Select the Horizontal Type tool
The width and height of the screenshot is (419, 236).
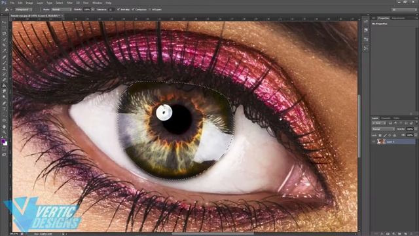click(4, 109)
